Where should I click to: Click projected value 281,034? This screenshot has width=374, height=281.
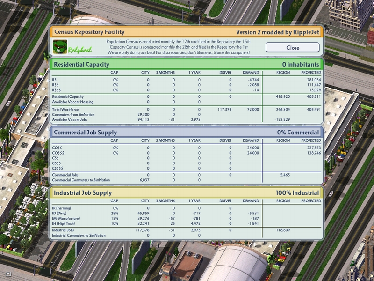coord(314,80)
